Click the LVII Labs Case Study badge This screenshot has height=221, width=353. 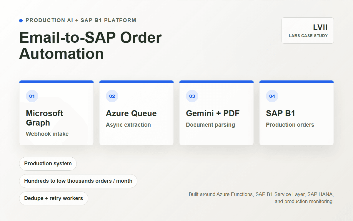pos(308,31)
